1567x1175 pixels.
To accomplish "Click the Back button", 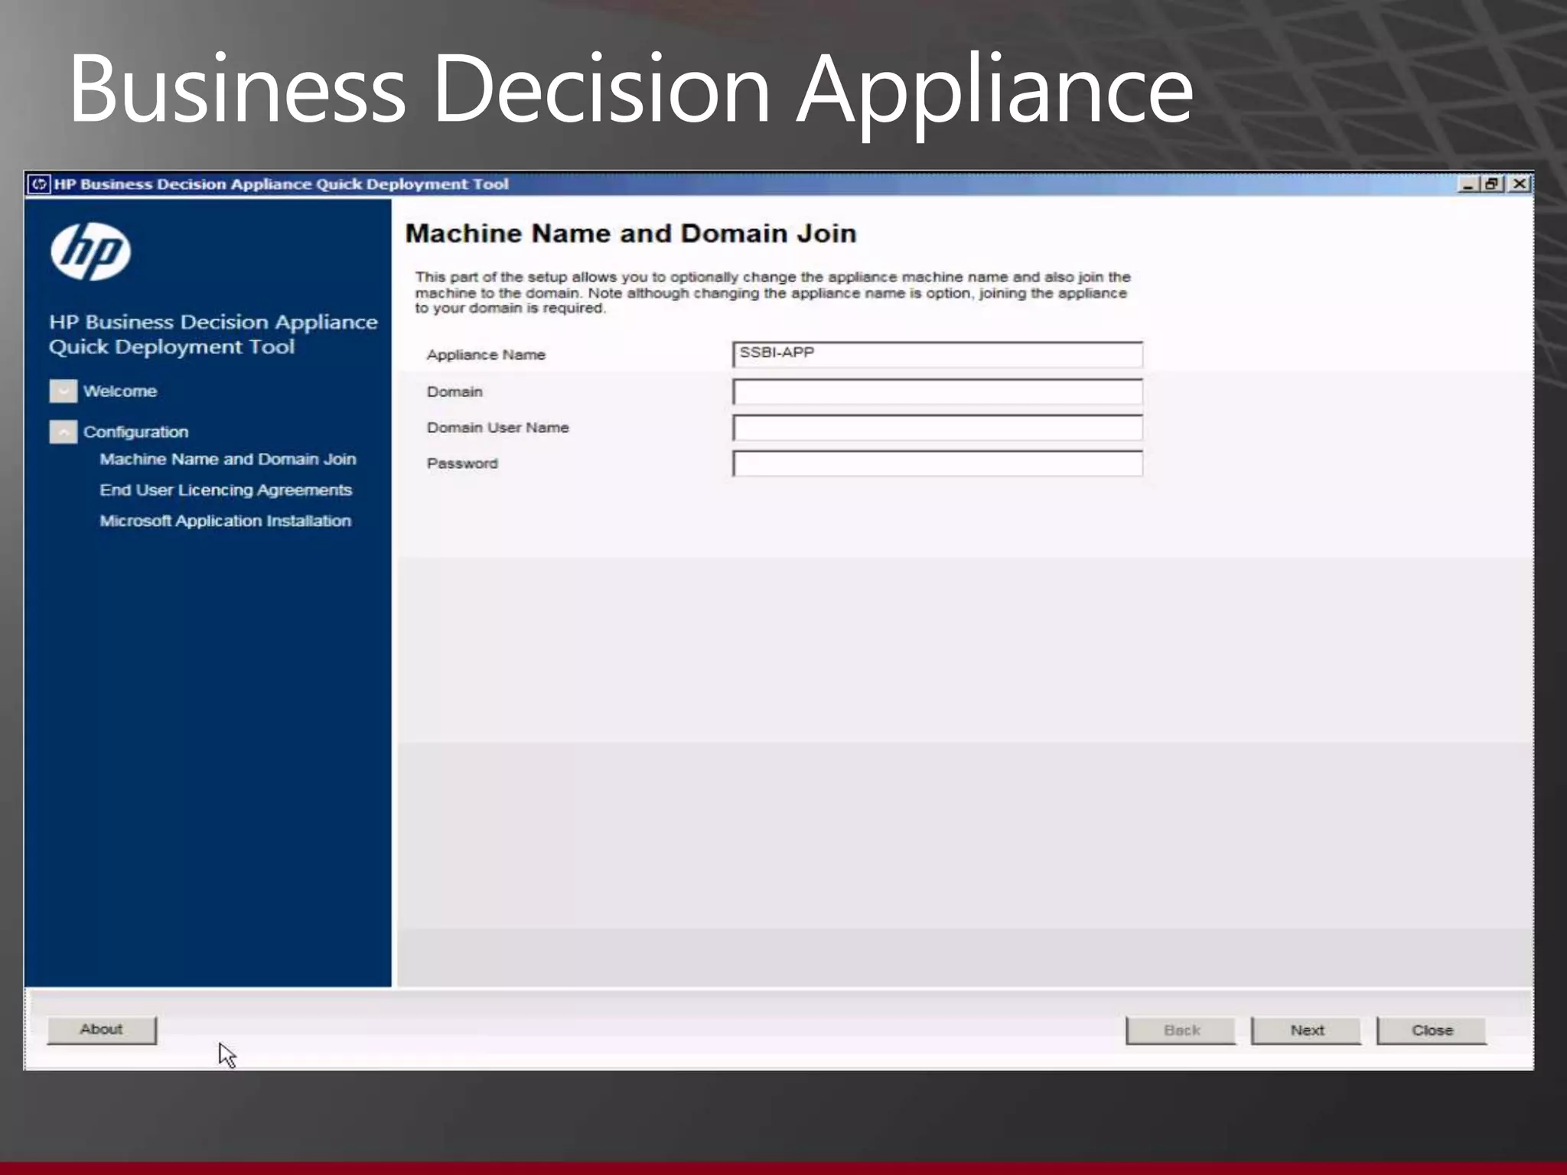I will (x=1181, y=1030).
